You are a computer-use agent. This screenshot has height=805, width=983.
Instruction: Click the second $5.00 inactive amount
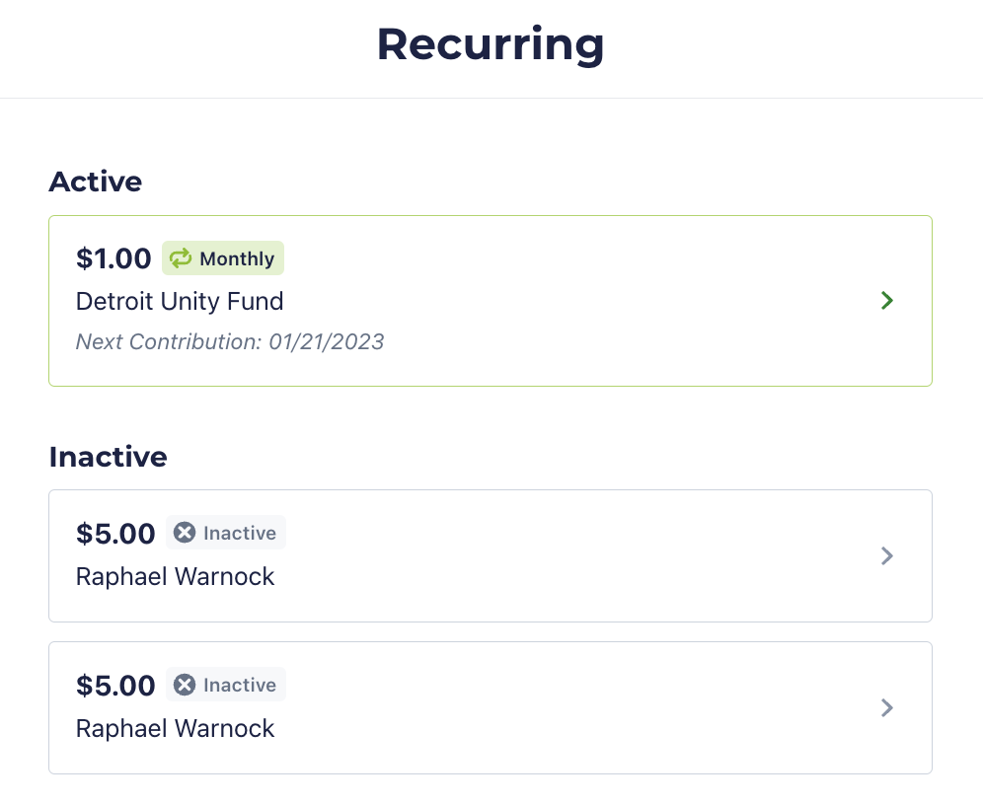(x=115, y=686)
